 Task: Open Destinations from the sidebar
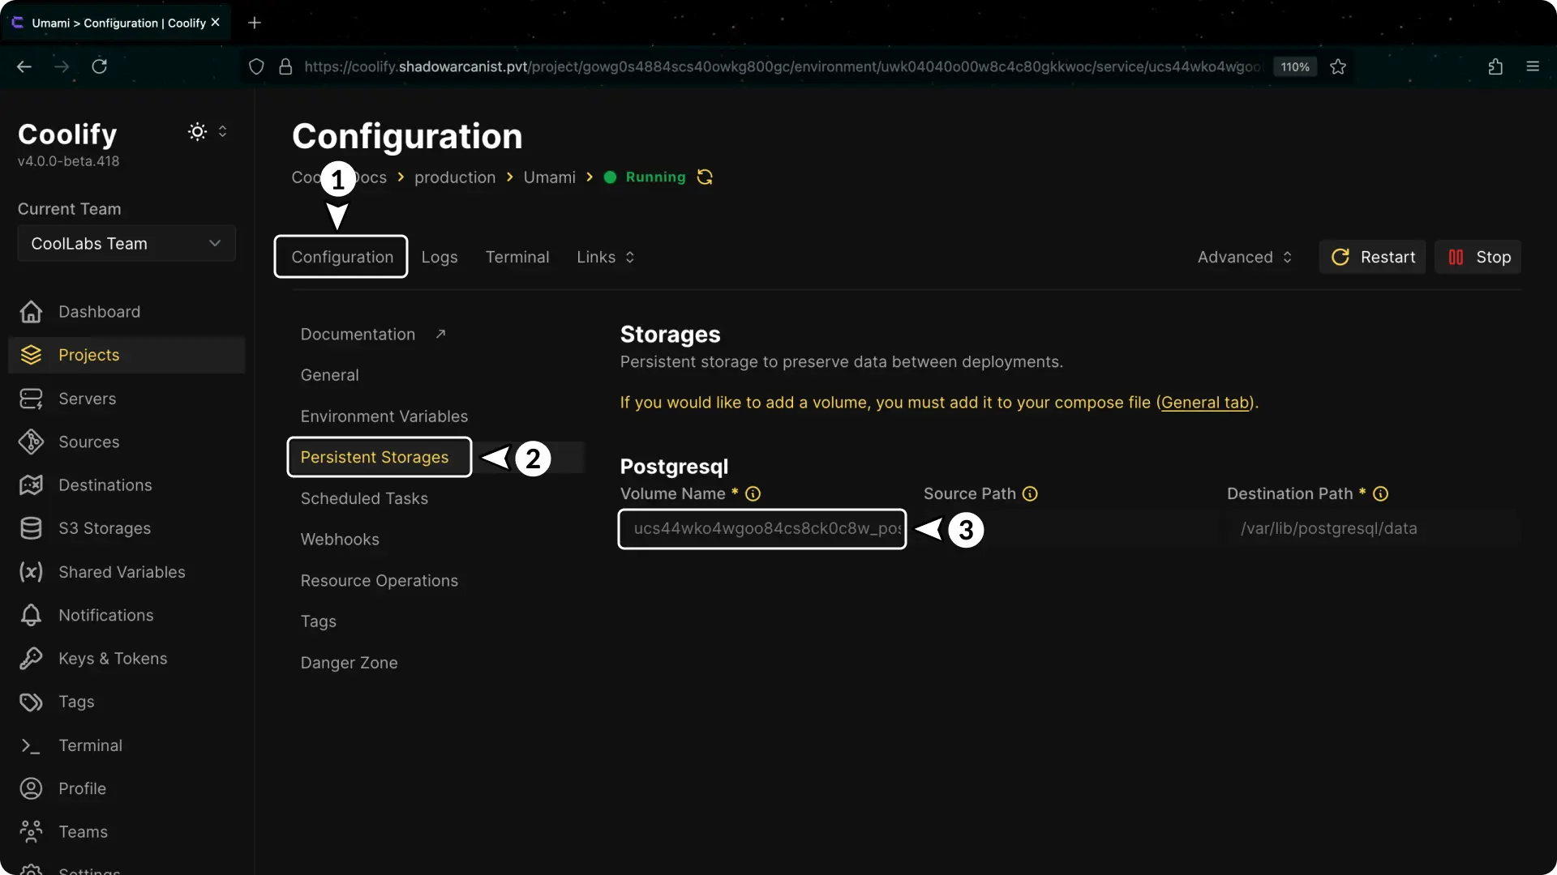tap(105, 484)
